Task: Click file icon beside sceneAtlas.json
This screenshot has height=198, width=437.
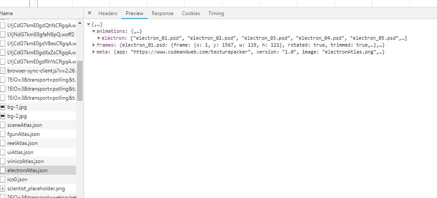Action: click(3, 125)
